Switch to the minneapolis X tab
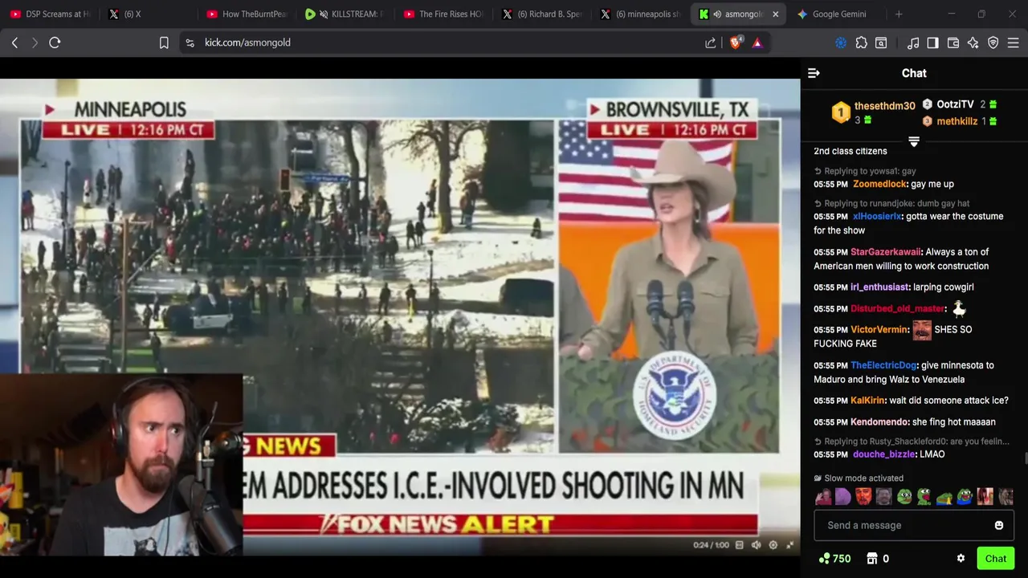Screen dimensions: 1028x578 (640, 14)
